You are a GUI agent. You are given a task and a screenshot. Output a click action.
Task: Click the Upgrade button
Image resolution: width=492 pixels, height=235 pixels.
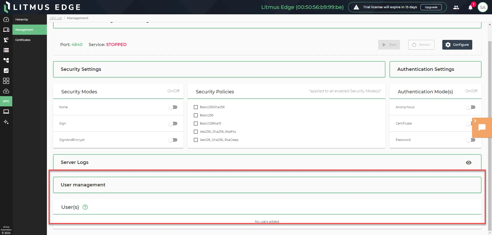click(431, 7)
